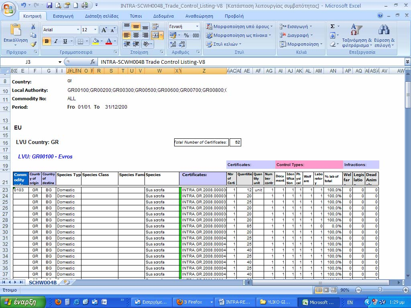Increase the cell indent
The height and width of the screenshot is (308, 411).
pos(136,44)
